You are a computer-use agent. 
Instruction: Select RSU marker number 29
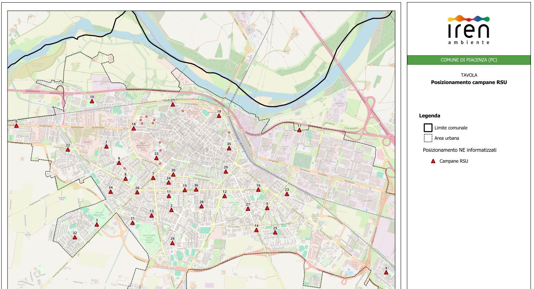coord(172,243)
